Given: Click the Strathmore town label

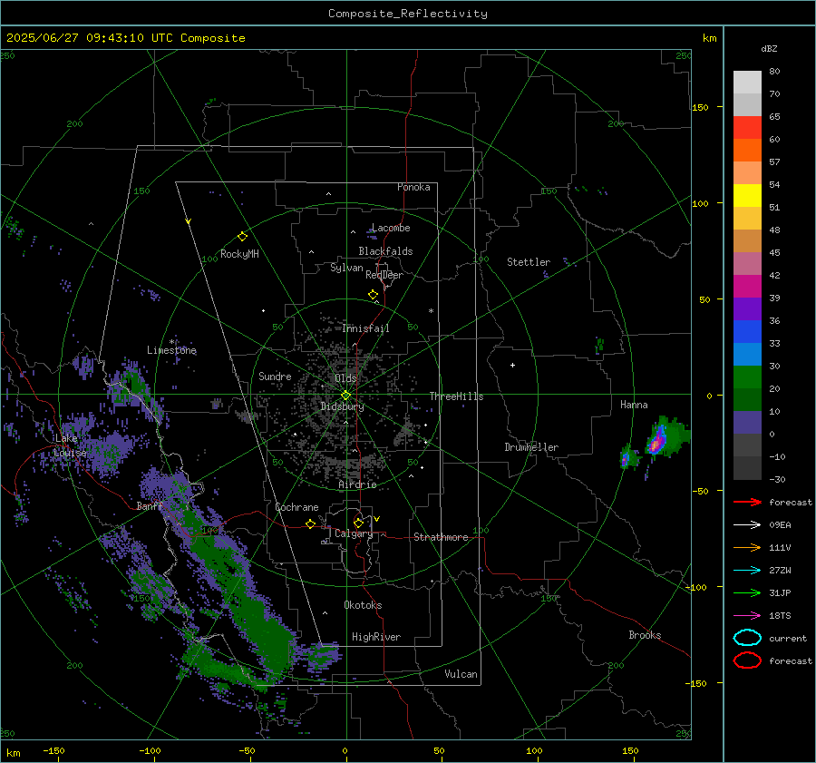Looking at the screenshot, I should [x=441, y=537].
